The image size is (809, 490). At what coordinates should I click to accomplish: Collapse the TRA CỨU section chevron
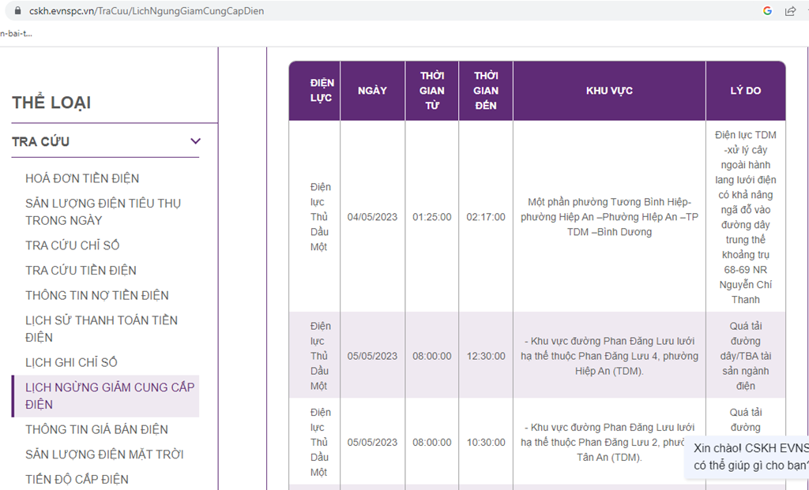point(195,141)
